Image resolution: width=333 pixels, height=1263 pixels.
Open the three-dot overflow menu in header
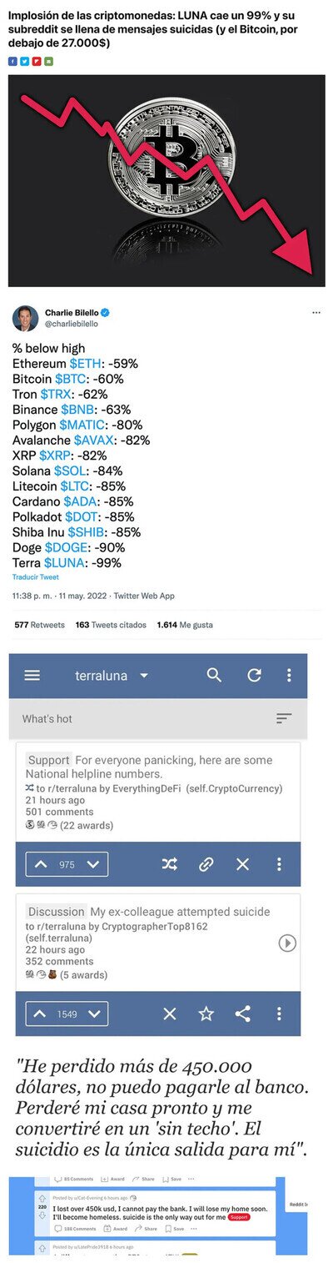289,675
